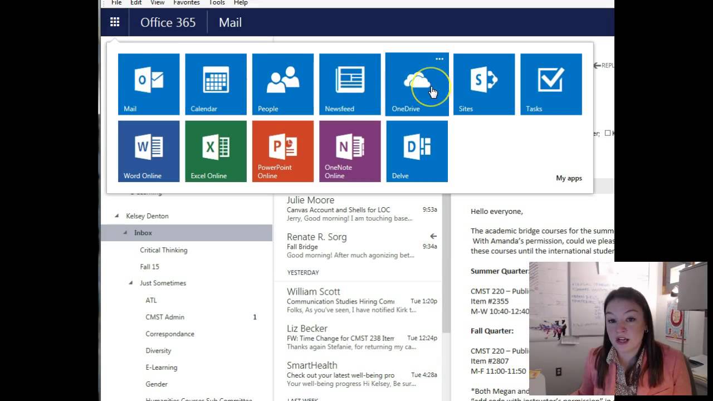This screenshot has width=713, height=401.
Task: Select the Inbox folder
Action: pyautogui.click(x=187, y=233)
